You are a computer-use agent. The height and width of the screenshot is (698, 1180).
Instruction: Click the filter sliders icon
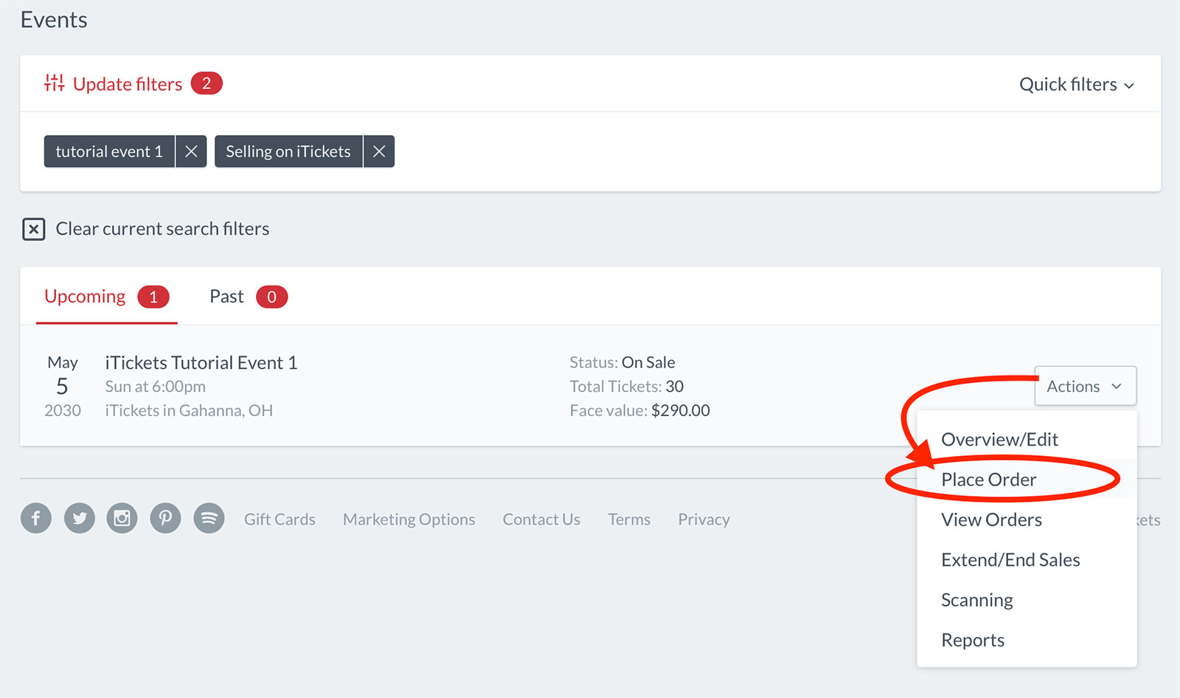coord(54,83)
